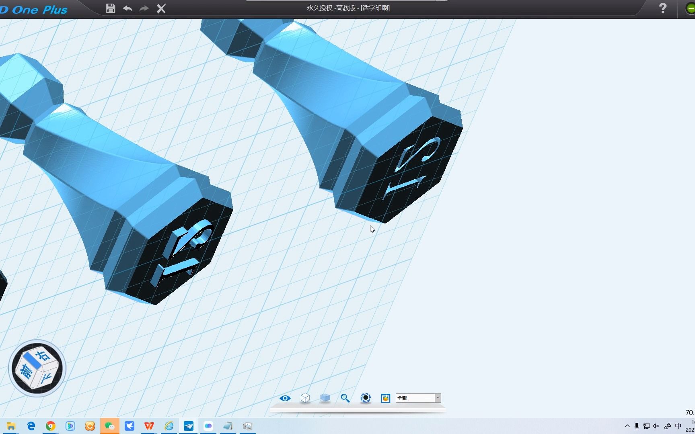Open the camera aperture render tool
Viewport: 695px width, 434px height.
(366, 398)
